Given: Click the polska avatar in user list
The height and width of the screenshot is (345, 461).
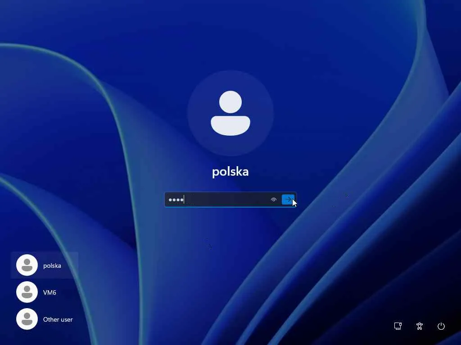Looking at the screenshot, I should pos(27,265).
